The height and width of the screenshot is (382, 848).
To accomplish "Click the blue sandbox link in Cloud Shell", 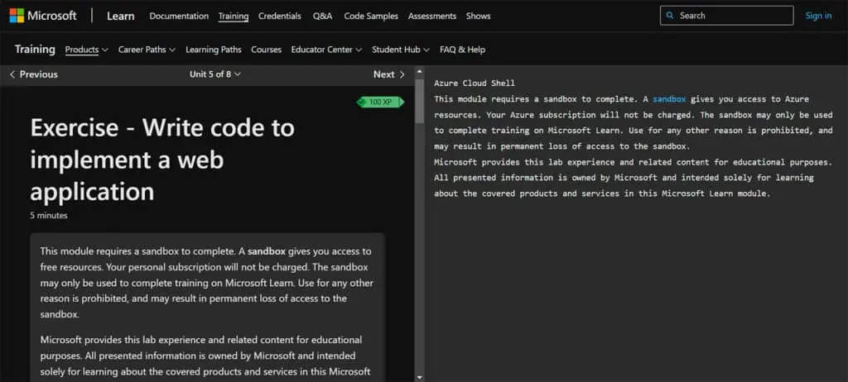I will [x=669, y=99].
